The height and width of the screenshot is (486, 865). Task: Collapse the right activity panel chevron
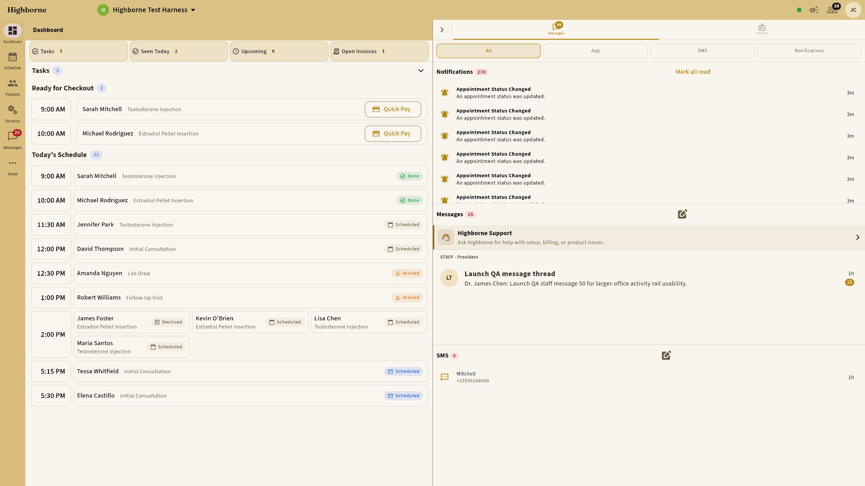coord(442,30)
